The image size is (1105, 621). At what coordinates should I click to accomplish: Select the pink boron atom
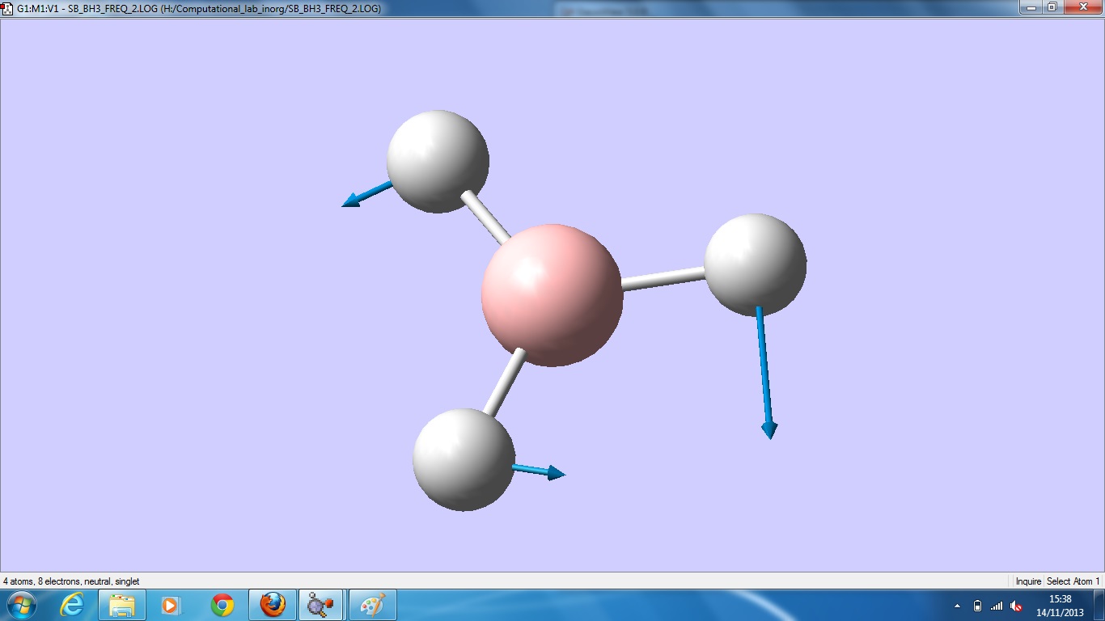[552, 295]
